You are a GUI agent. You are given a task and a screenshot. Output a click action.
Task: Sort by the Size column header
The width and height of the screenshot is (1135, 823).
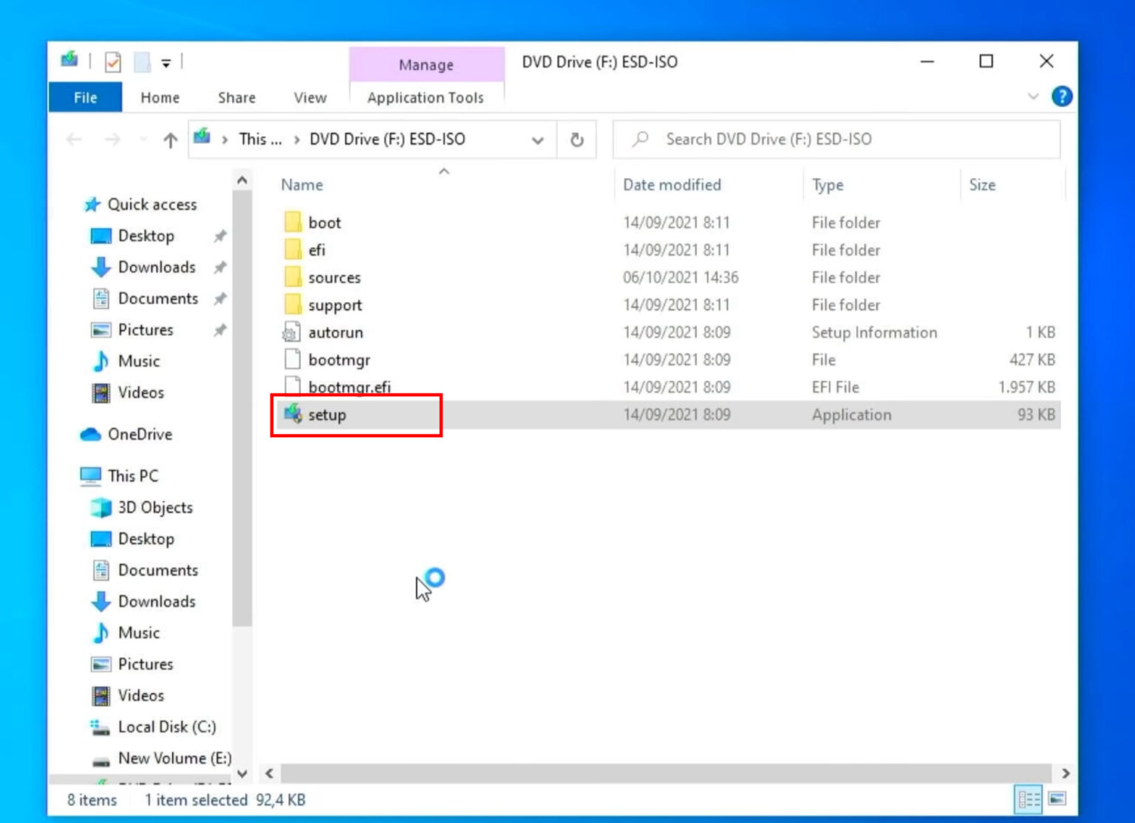[982, 185]
